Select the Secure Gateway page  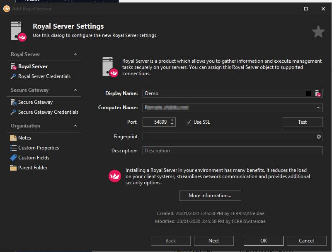tap(35, 102)
